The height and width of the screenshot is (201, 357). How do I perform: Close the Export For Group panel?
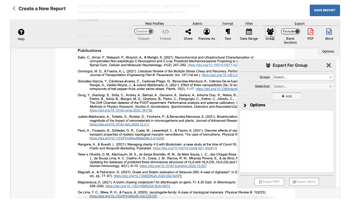tap(329, 65)
